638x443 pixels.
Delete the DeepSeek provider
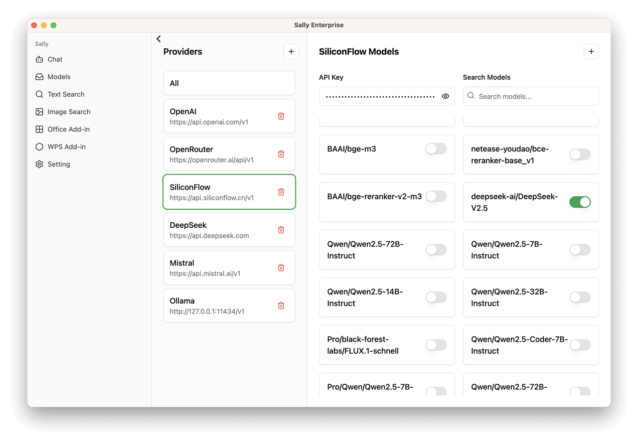coord(281,230)
